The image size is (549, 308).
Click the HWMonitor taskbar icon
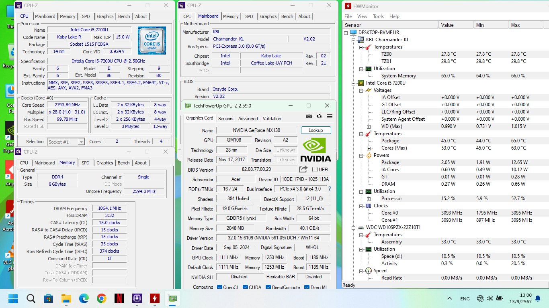click(x=155, y=298)
